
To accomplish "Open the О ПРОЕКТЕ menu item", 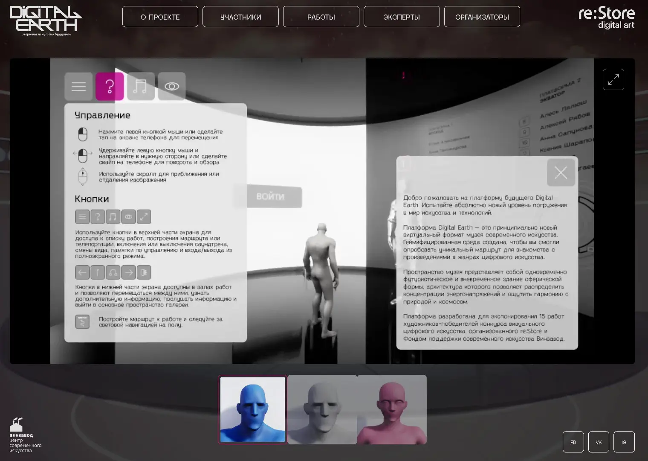I will [x=160, y=17].
